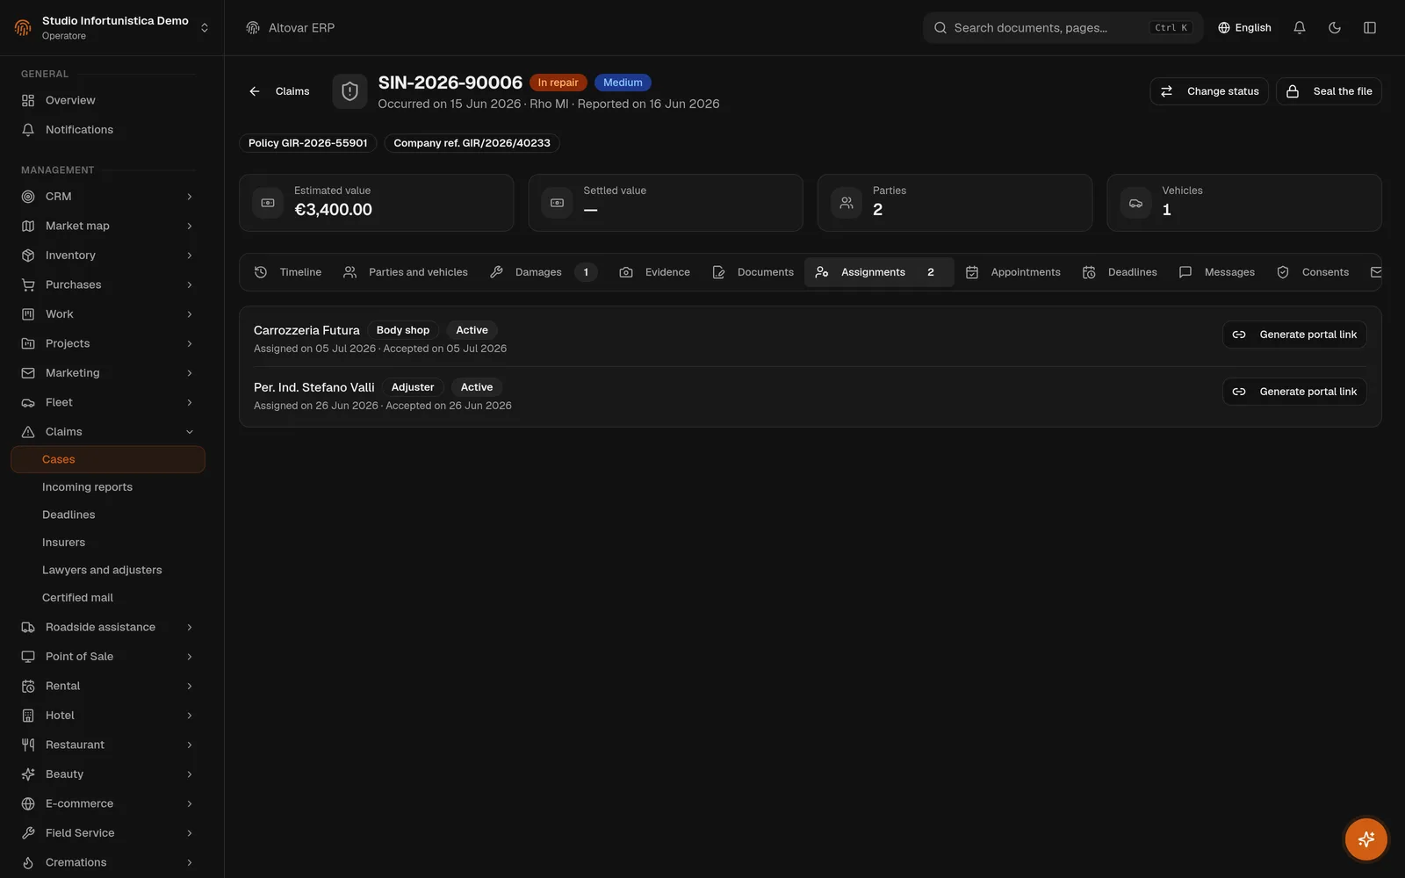Open the Messages tab
This screenshot has width=1405, height=878.
(x=1217, y=272)
